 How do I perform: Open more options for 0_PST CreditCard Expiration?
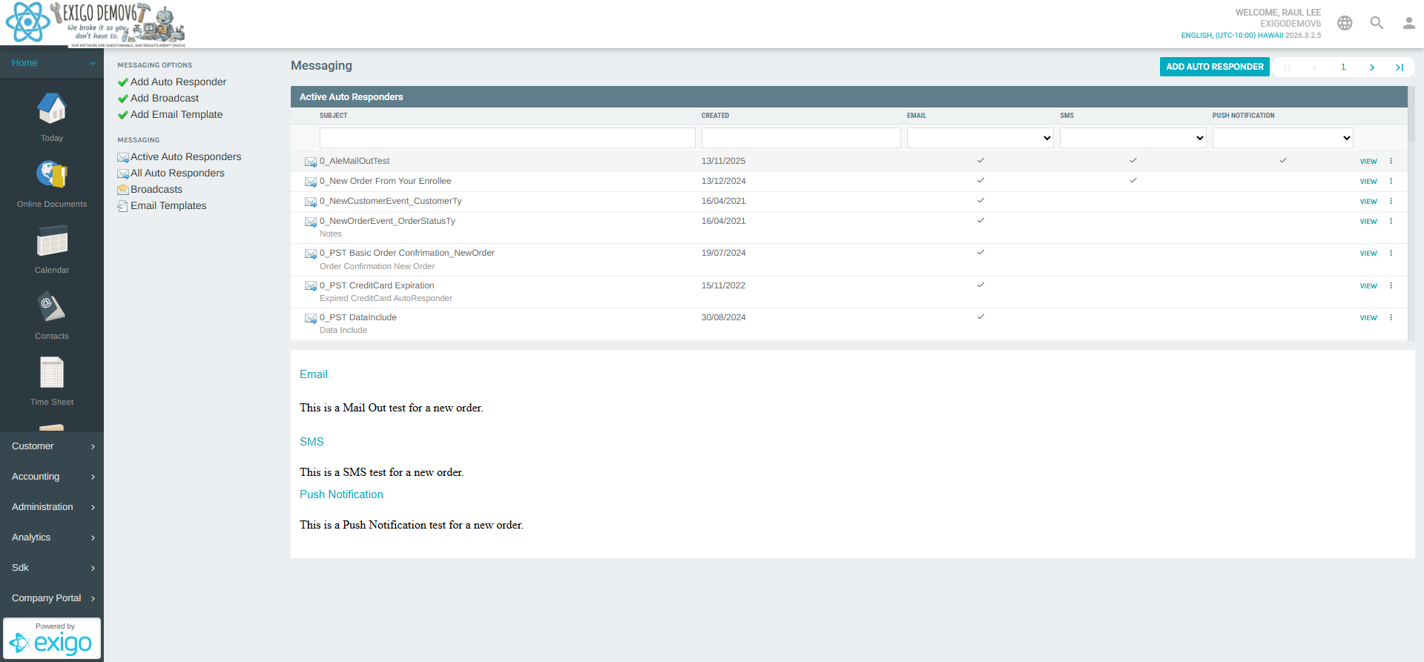1391,285
